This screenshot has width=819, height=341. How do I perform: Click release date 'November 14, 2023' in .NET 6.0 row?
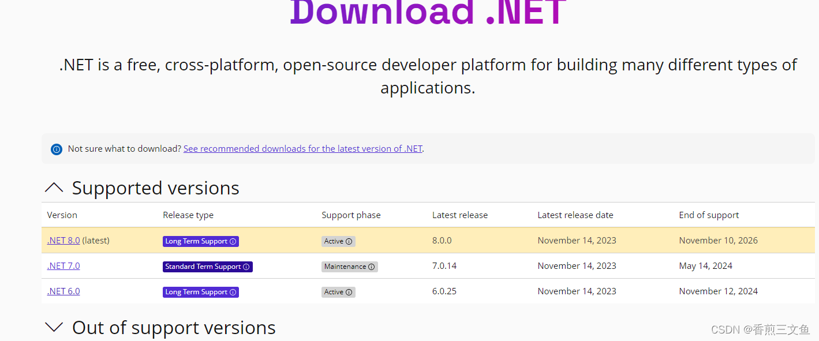pos(577,291)
